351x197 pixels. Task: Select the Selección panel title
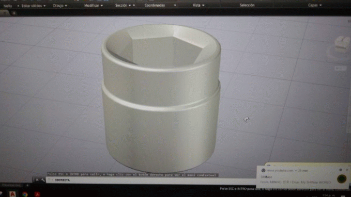point(247,5)
